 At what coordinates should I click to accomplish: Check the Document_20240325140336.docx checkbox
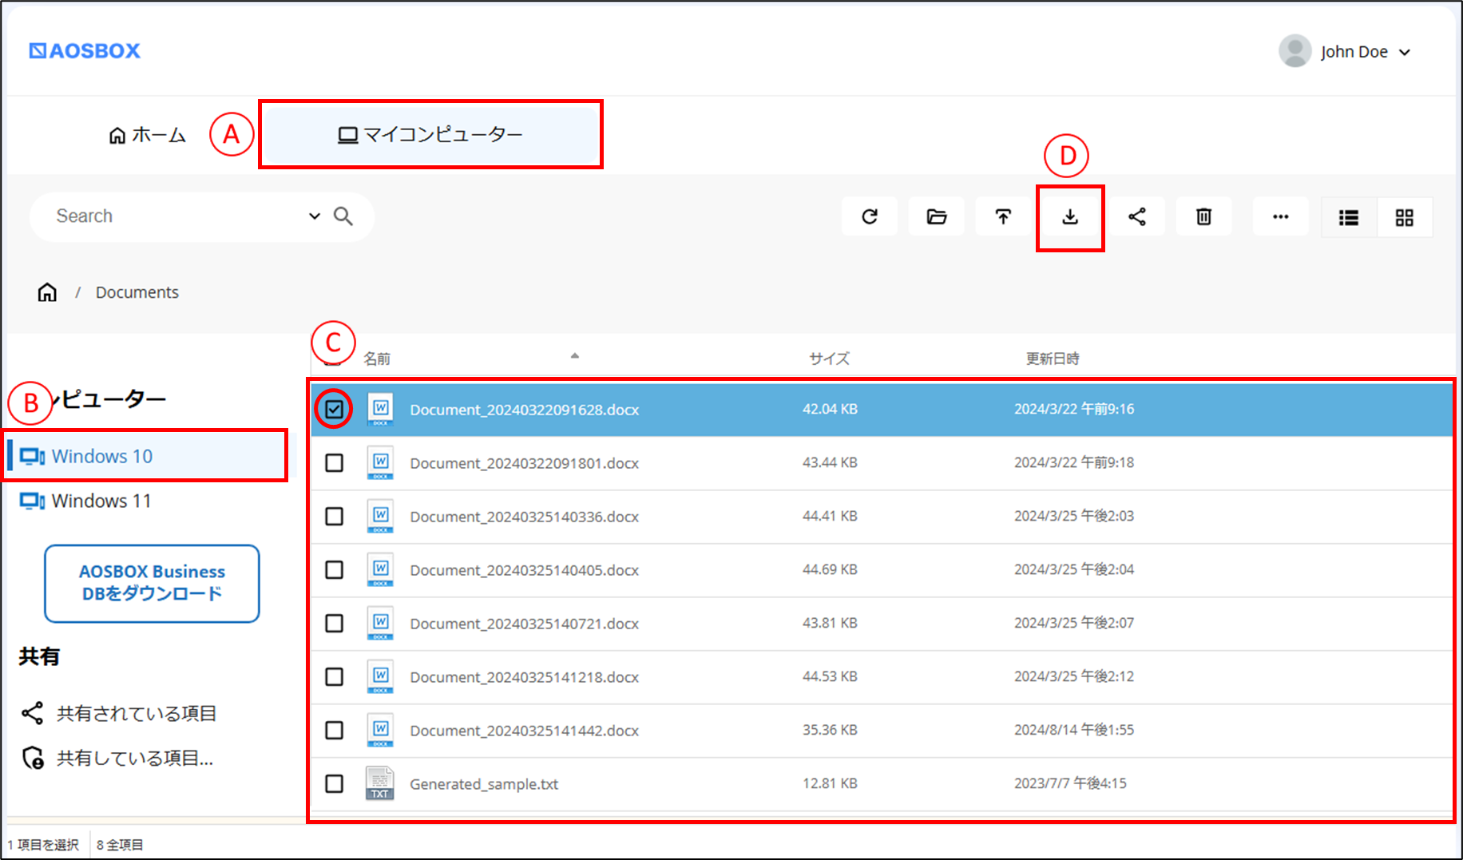tap(335, 517)
